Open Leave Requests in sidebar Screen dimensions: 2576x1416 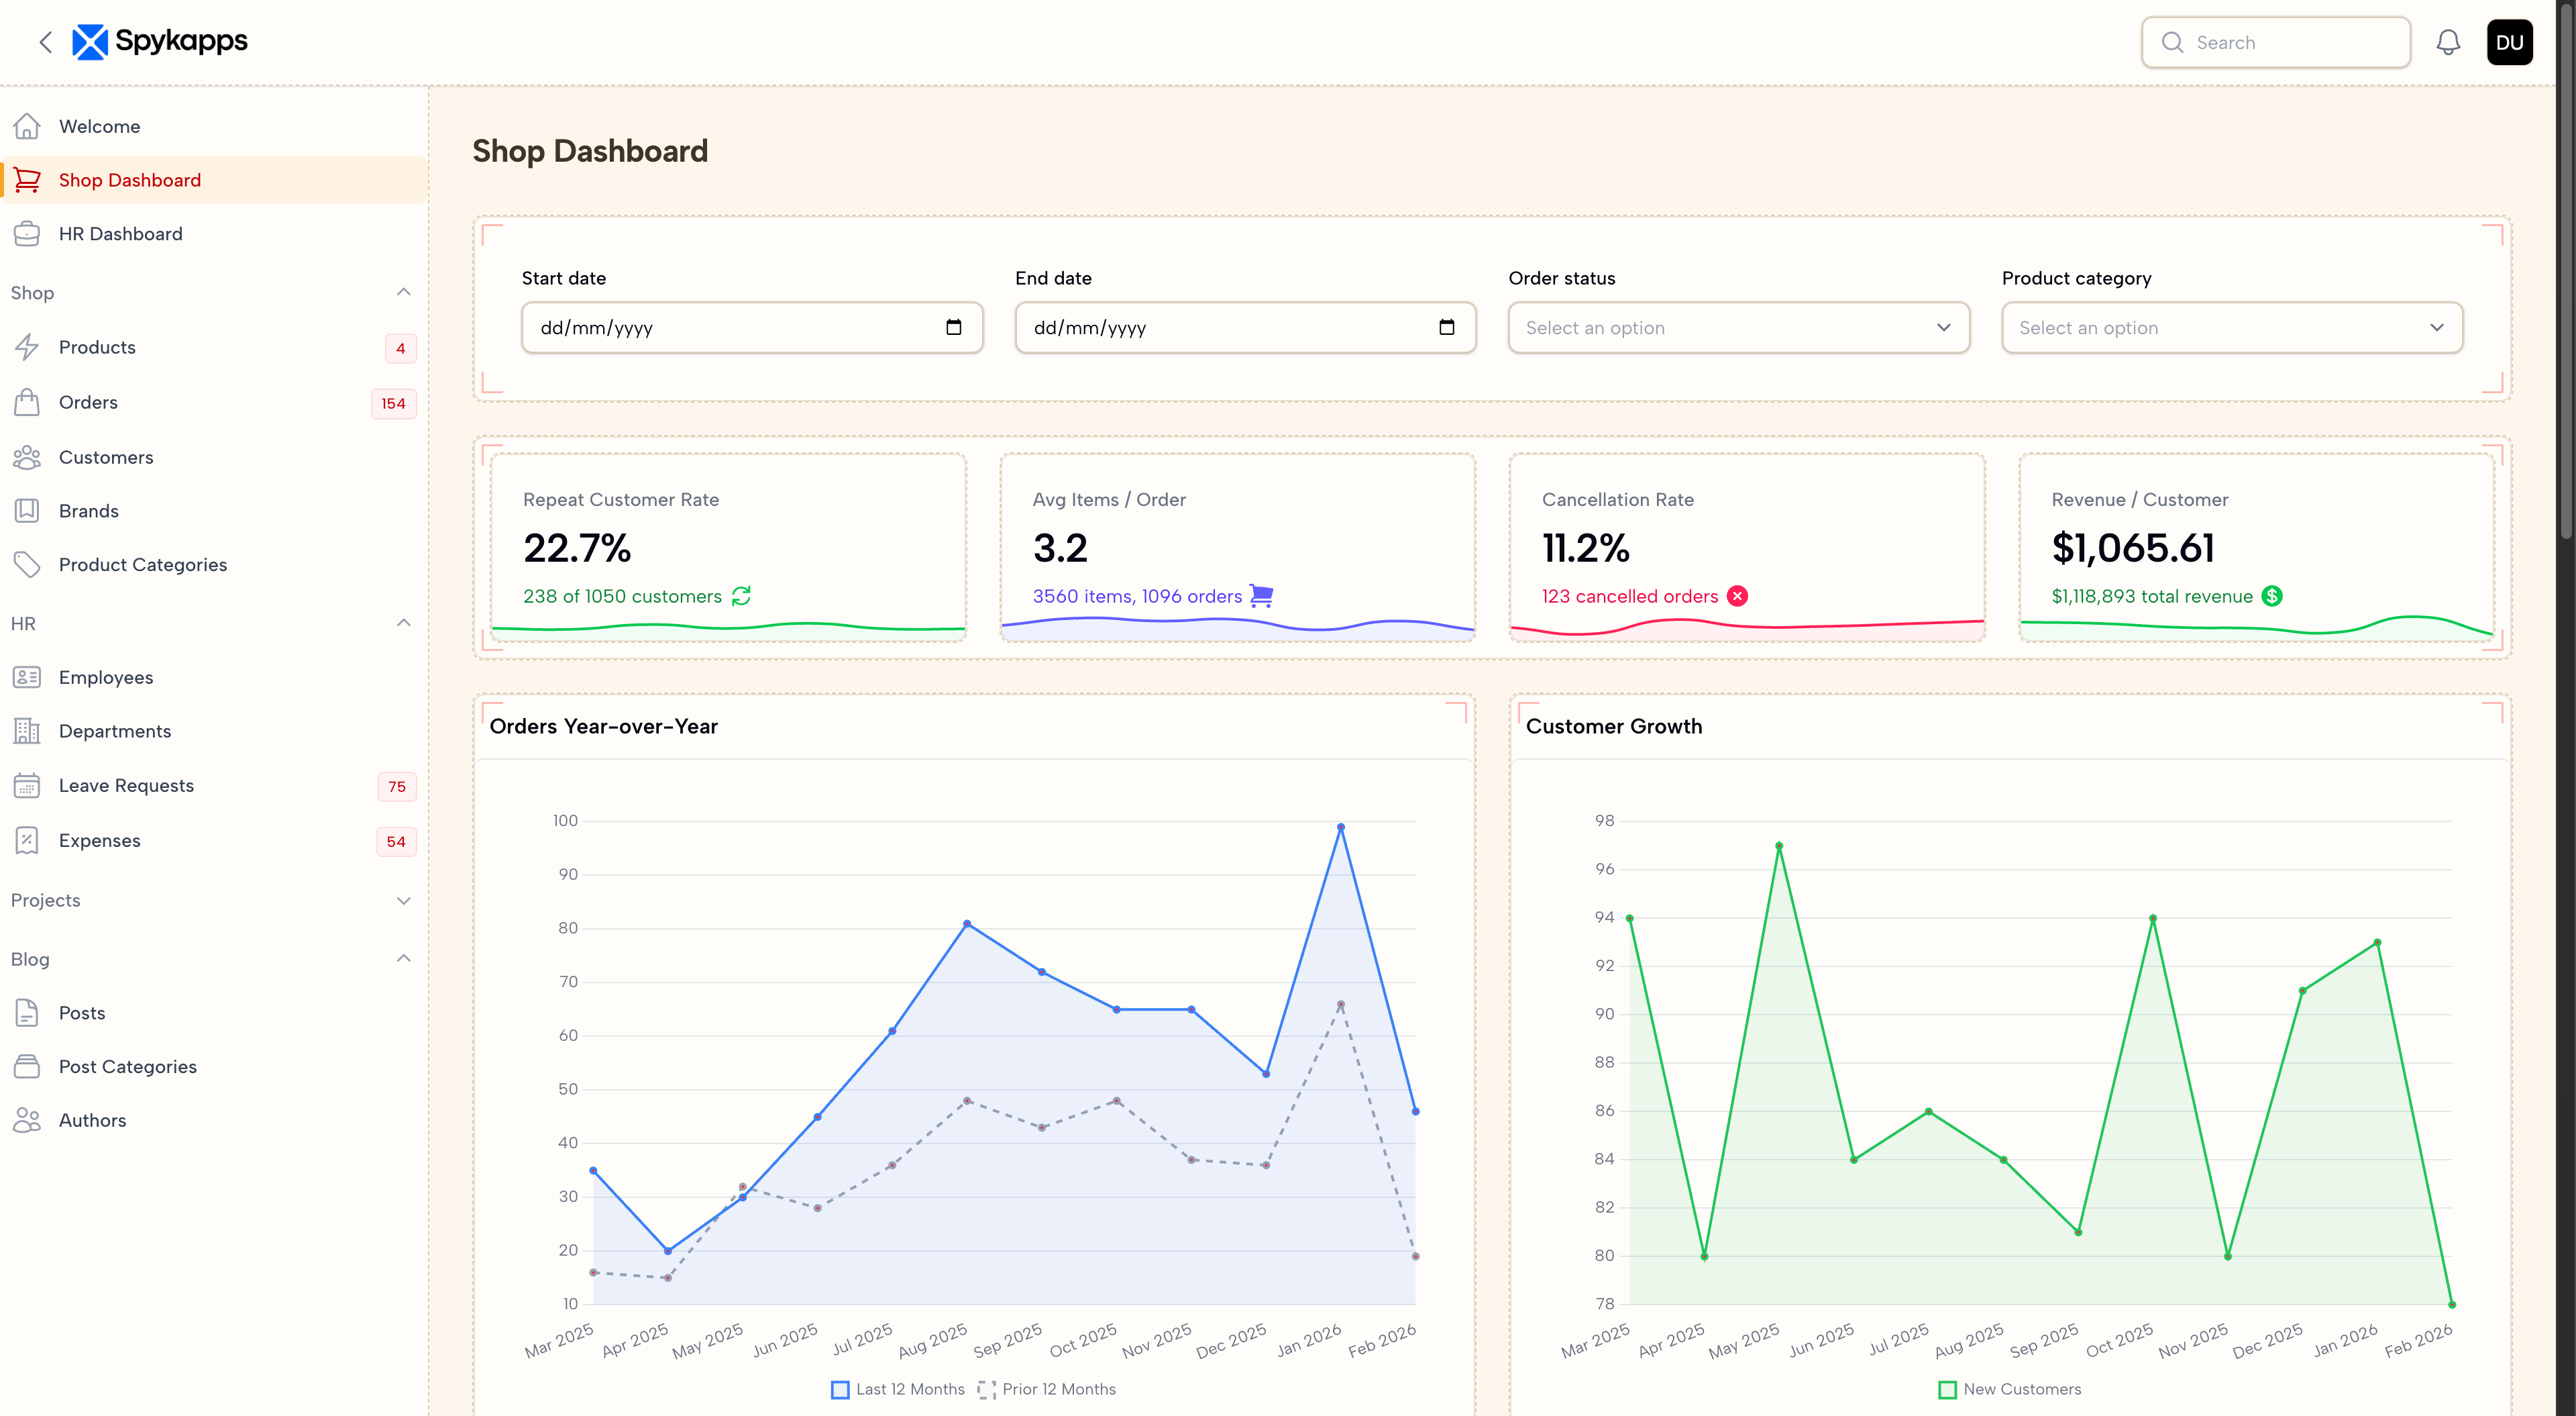pyautogui.click(x=126, y=786)
